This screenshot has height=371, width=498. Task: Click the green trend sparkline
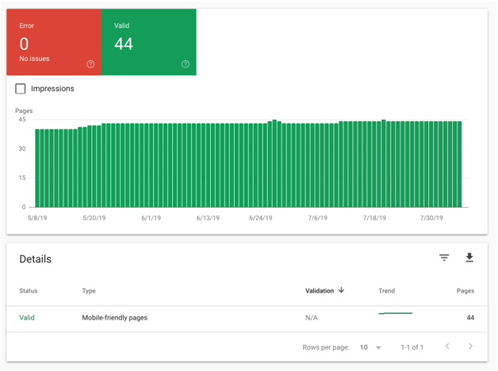pos(396,314)
